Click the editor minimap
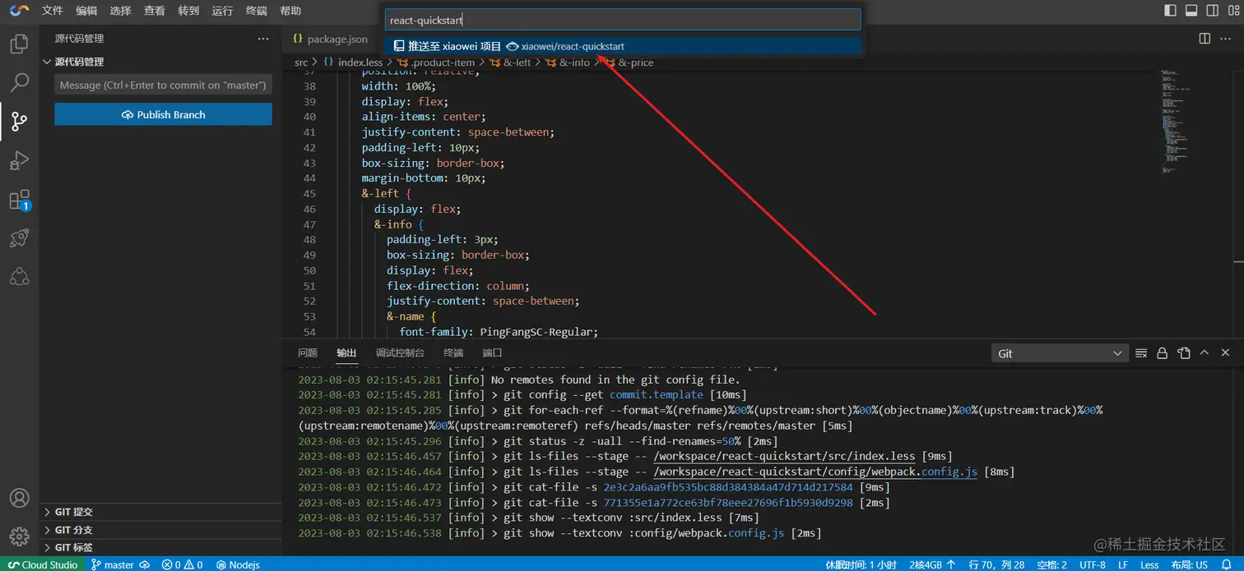This screenshot has width=1244, height=571. 1177,122
